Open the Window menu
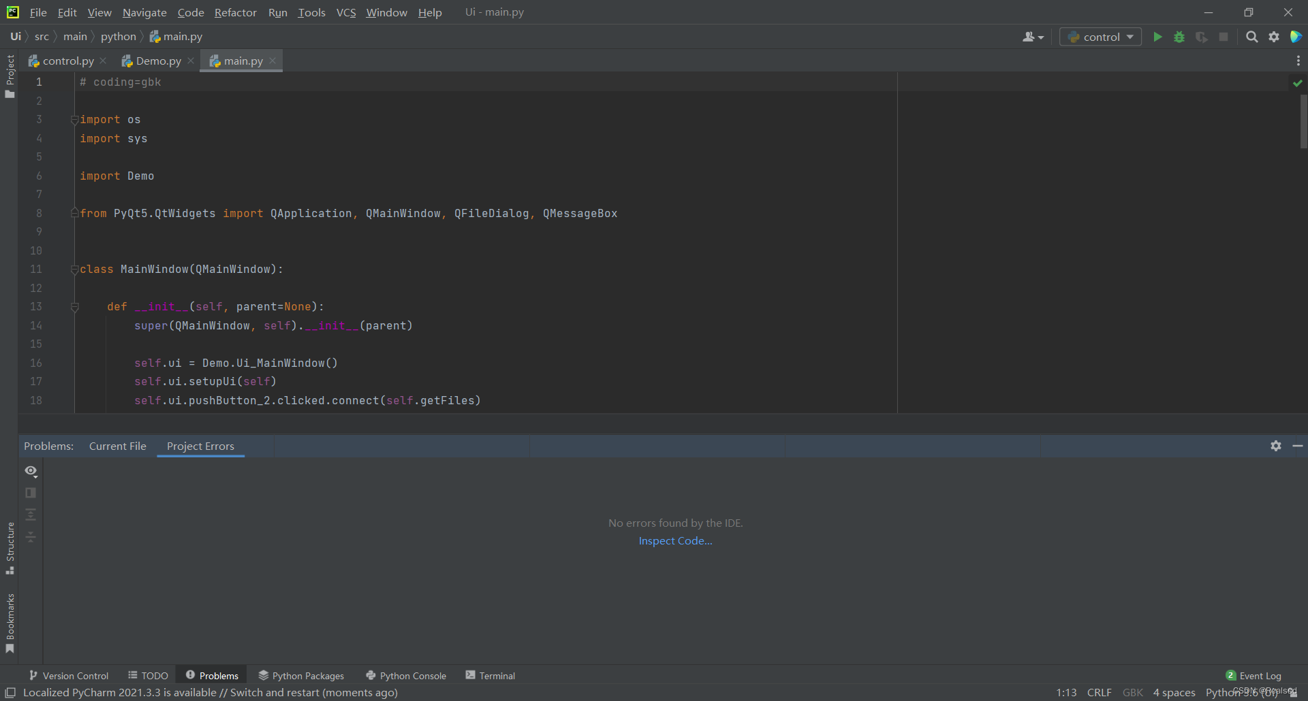The image size is (1308, 701). coord(386,12)
